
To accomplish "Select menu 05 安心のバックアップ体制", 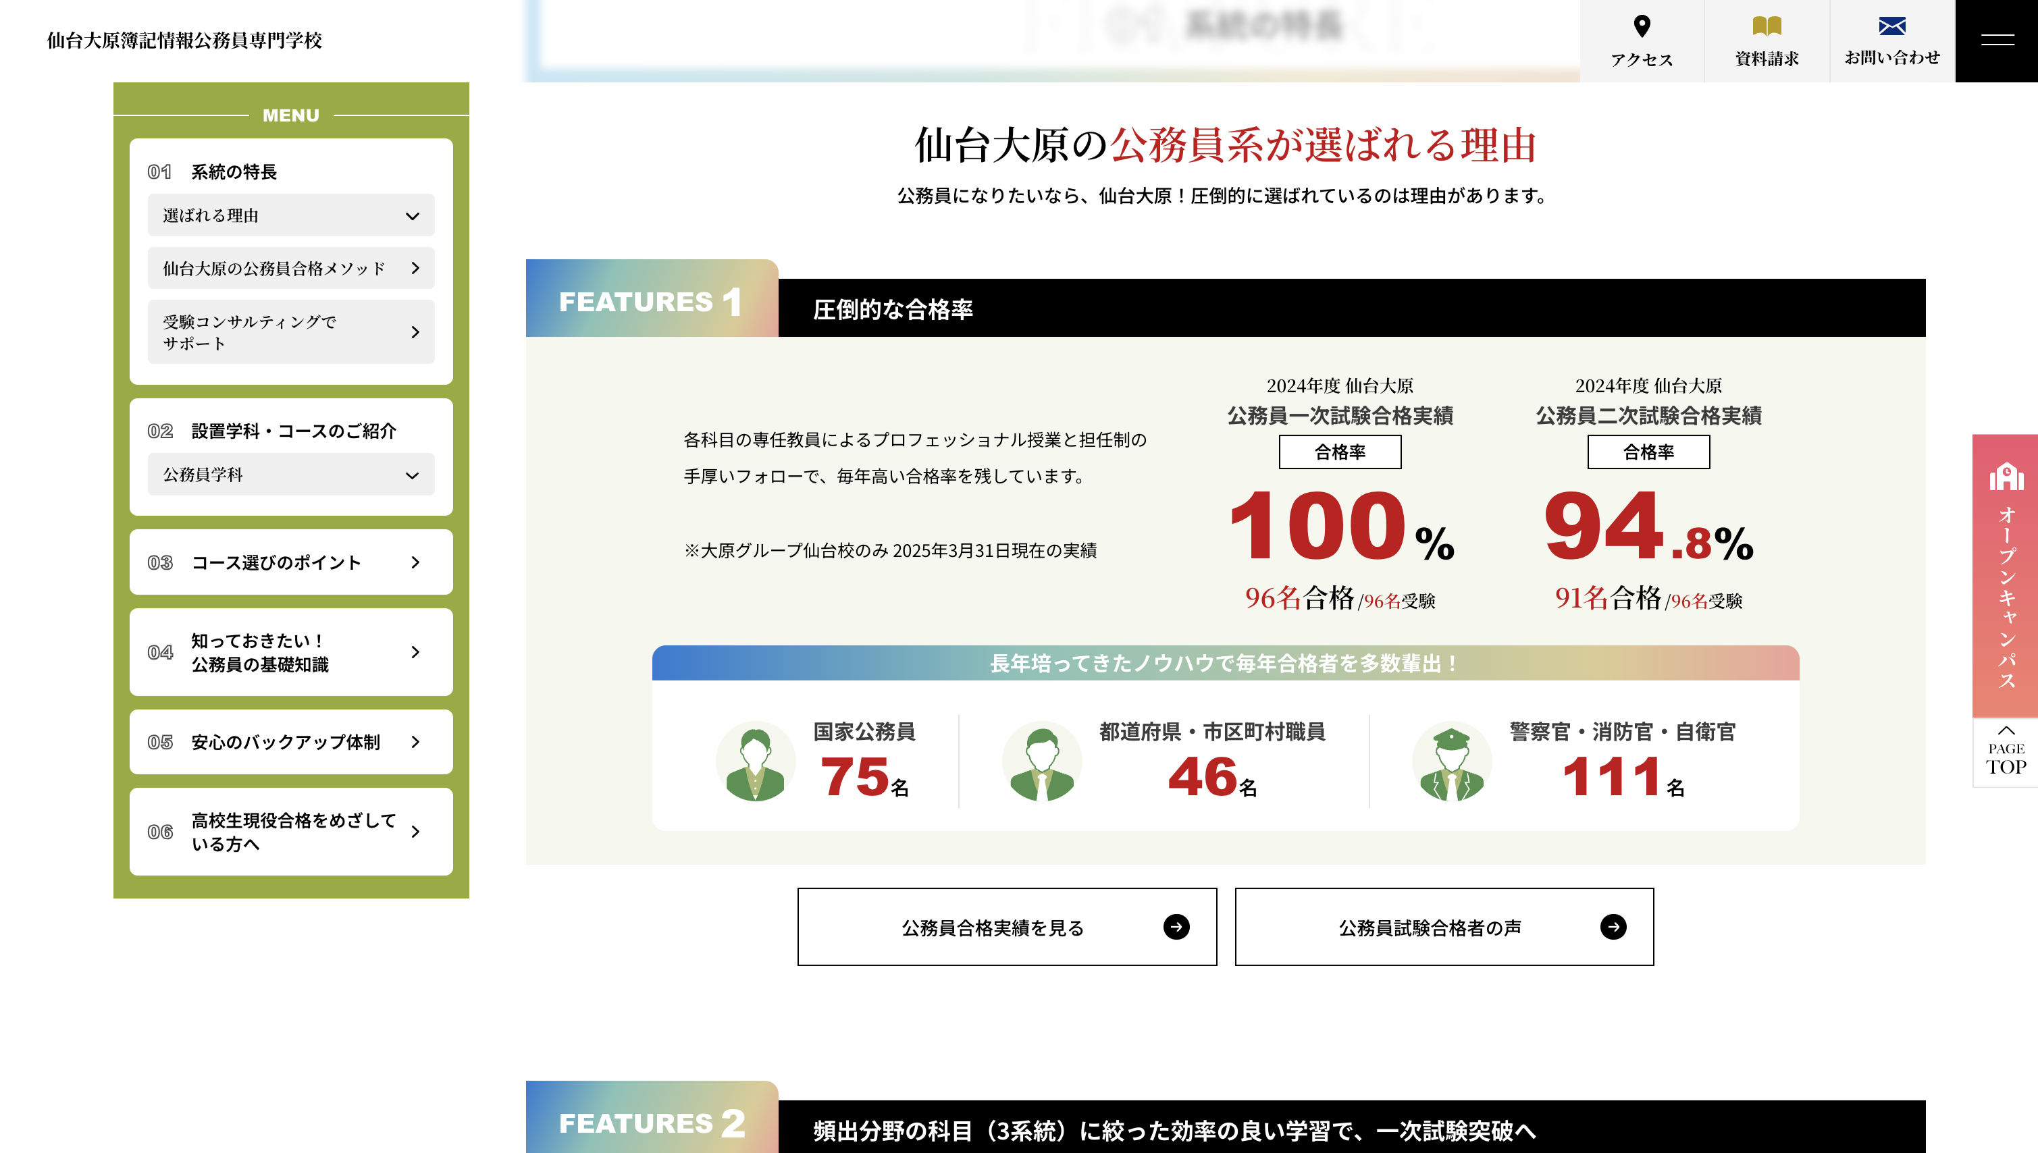I will [x=290, y=742].
